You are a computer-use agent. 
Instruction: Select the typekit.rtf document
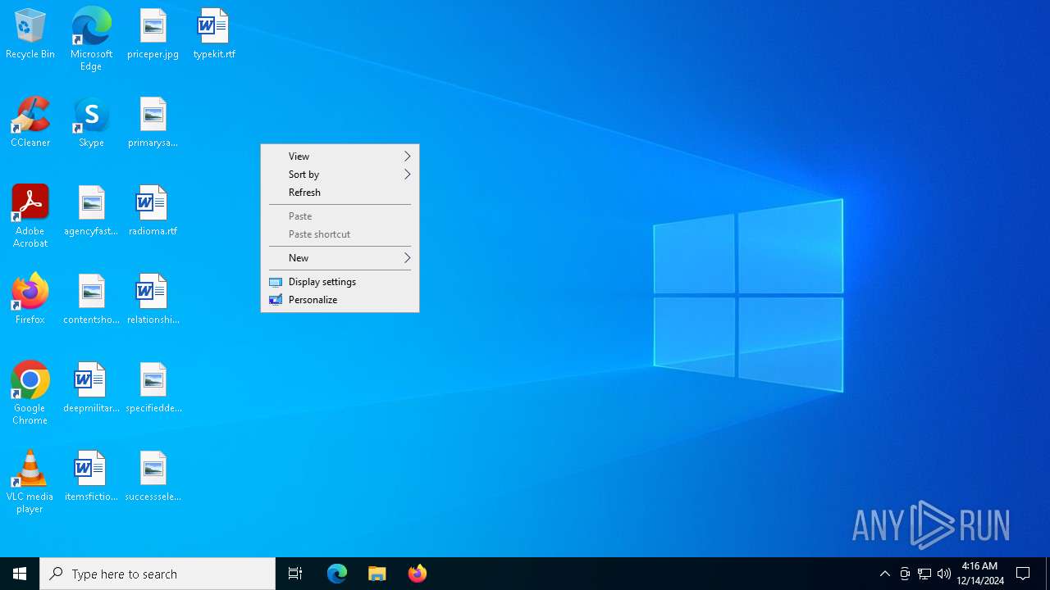pos(214,34)
